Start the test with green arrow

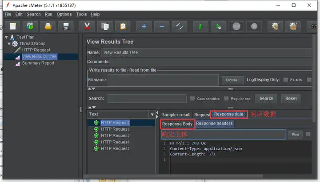click(x=200, y=26)
